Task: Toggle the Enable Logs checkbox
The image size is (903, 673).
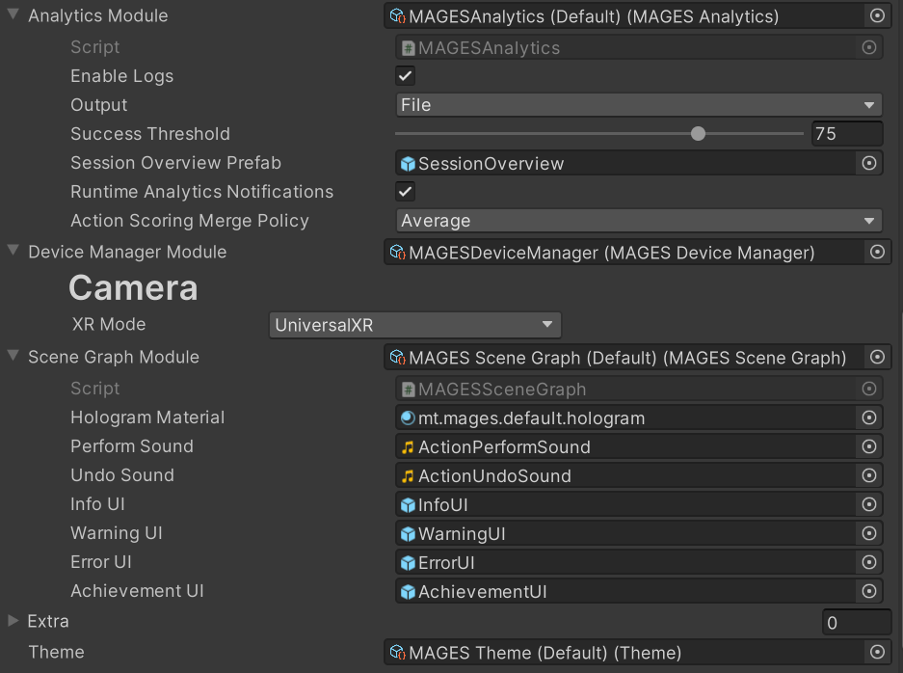Action: tap(406, 75)
